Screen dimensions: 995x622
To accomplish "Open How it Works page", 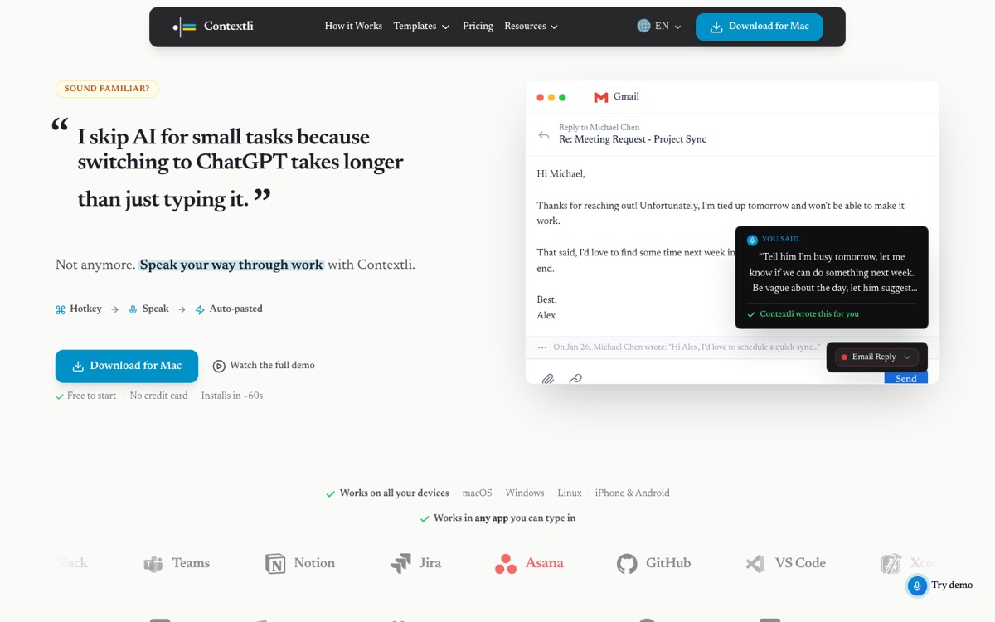I will point(353,27).
